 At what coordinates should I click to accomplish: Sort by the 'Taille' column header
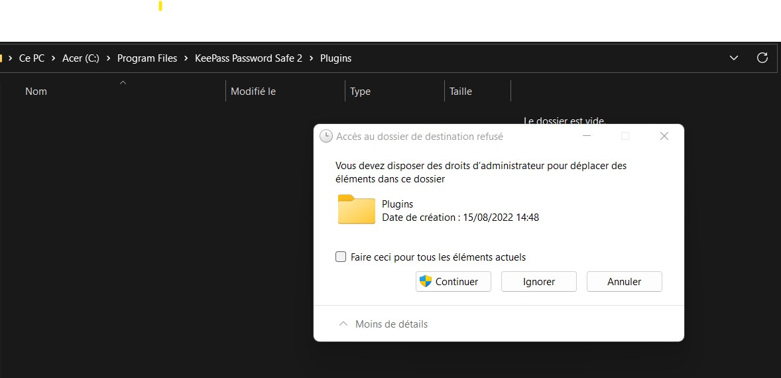(x=461, y=92)
